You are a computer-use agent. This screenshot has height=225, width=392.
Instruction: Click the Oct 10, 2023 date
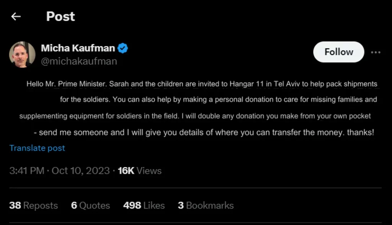coord(80,171)
